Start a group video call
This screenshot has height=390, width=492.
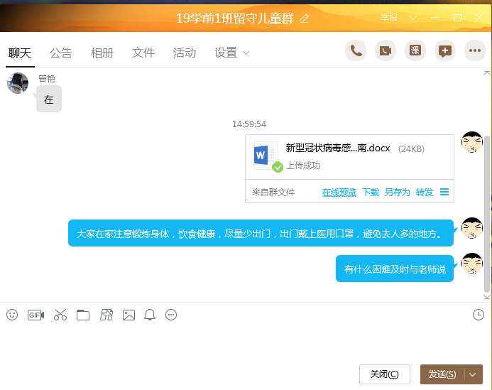pos(386,50)
